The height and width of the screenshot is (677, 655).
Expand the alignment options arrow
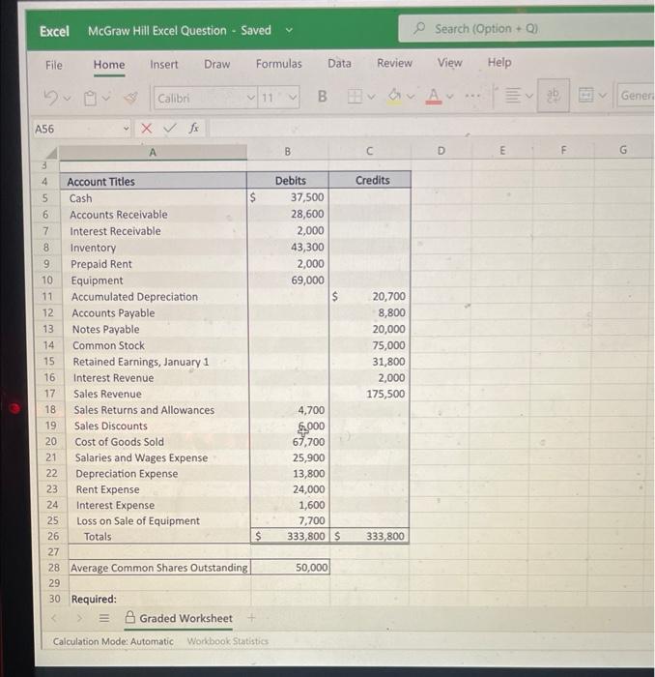coord(529,96)
